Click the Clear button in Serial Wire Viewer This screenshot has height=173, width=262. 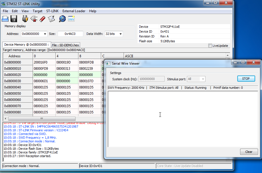(x=249, y=152)
